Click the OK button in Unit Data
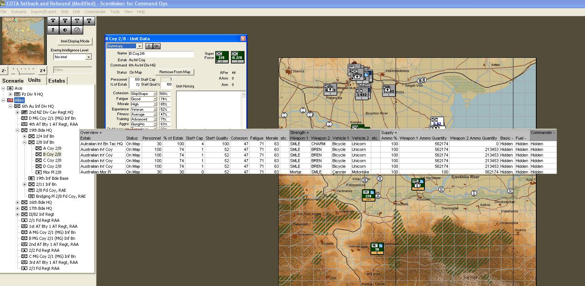The image size is (585, 286). (x=156, y=46)
